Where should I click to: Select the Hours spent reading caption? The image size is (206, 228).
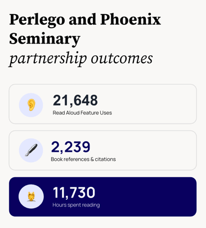coord(76,205)
